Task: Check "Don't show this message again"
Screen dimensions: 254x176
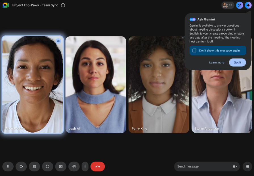Action: click(x=194, y=50)
